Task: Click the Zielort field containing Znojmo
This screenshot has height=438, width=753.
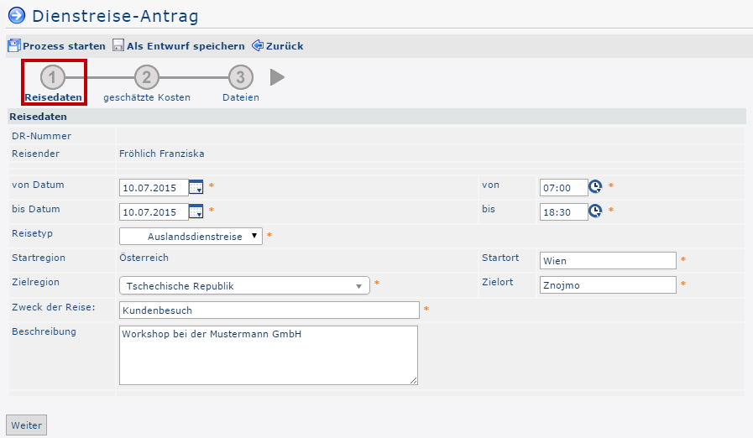Action: [x=607, y=285]
